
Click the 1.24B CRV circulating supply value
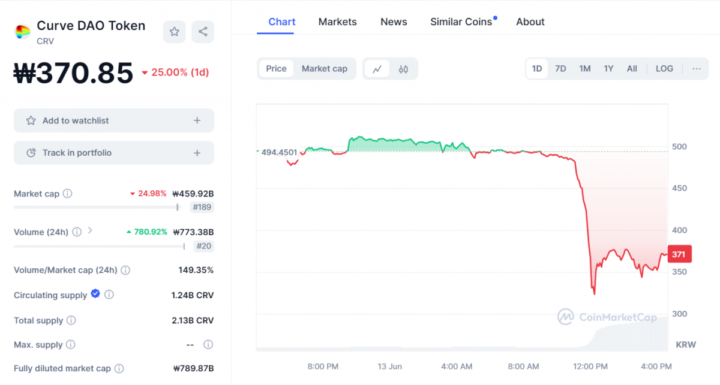pyautogui.click(x=193, y=295)
